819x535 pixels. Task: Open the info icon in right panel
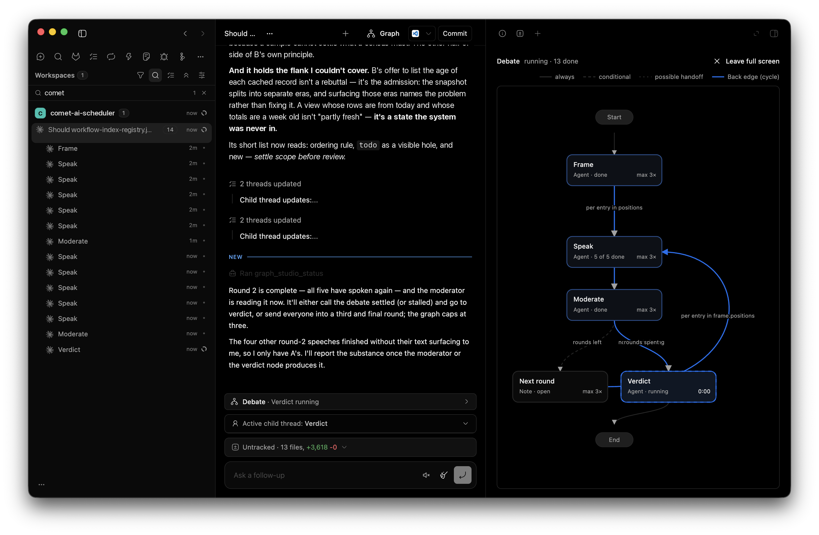502,33
